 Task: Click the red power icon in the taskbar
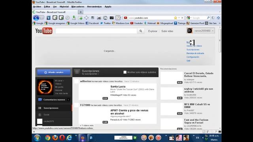pos(158,138)
